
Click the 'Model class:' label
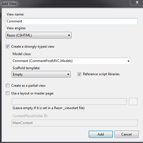pyautogui.click(x=22, y=54)
